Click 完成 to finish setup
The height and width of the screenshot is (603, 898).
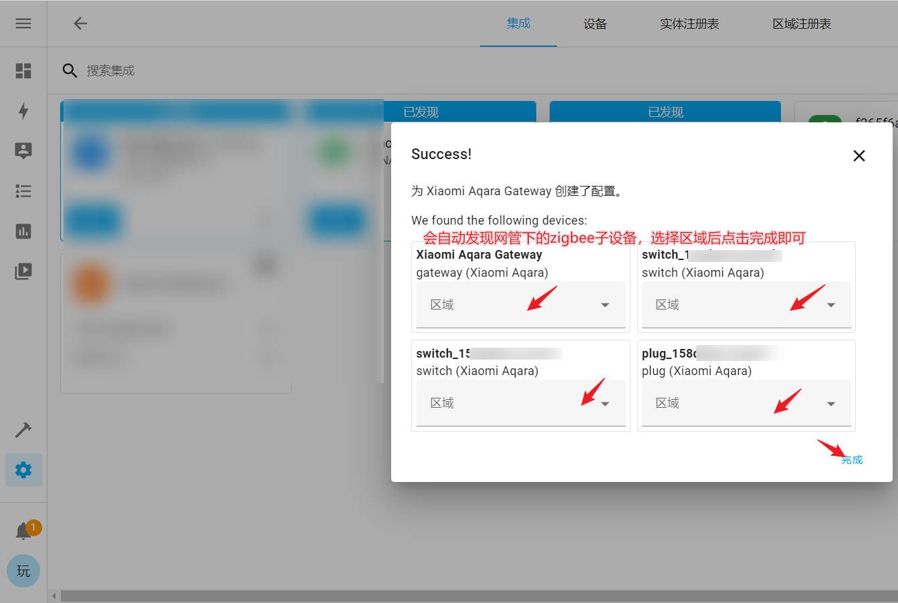pyautogui.click(x=852, y=460)
